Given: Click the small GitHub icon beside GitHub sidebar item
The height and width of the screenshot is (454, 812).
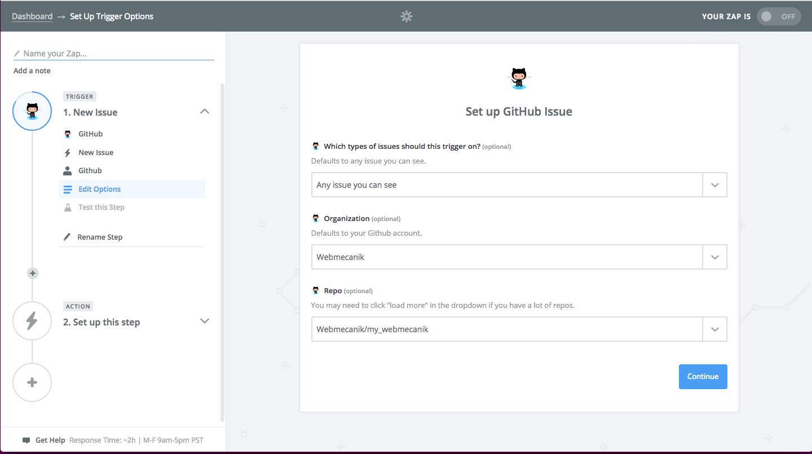Looking at the screenshot, I should pos(68,134).
